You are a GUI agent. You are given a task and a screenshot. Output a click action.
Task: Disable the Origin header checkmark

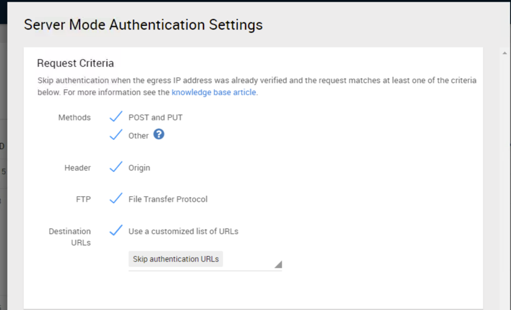point(116,167)
